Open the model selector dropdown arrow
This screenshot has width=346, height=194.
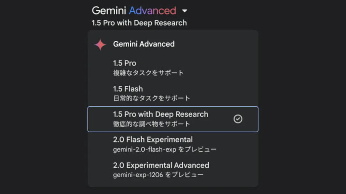184,10
